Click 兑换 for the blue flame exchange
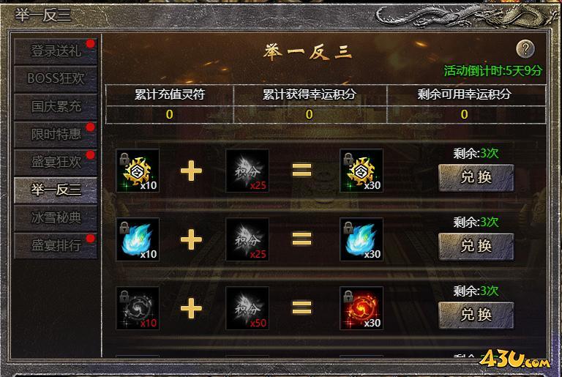Image resolution: width=562 pixels, height=377 pixels. [476, 247]
